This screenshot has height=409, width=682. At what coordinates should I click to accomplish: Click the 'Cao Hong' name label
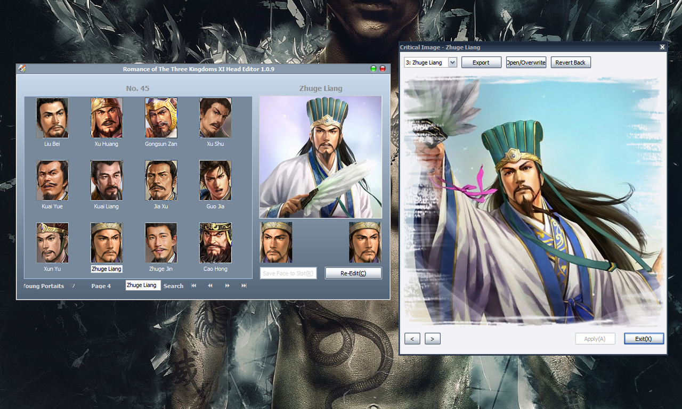[215, 269]
